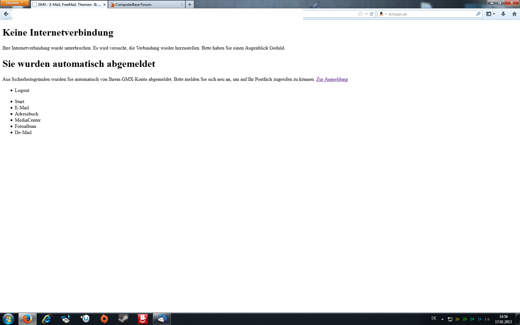Viewport: 520px width, 325px height.
Task: Bookmark this page with the star icon
Action: click(360, 14)
